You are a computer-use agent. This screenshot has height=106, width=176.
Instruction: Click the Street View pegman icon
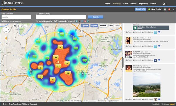click(6, 38)
